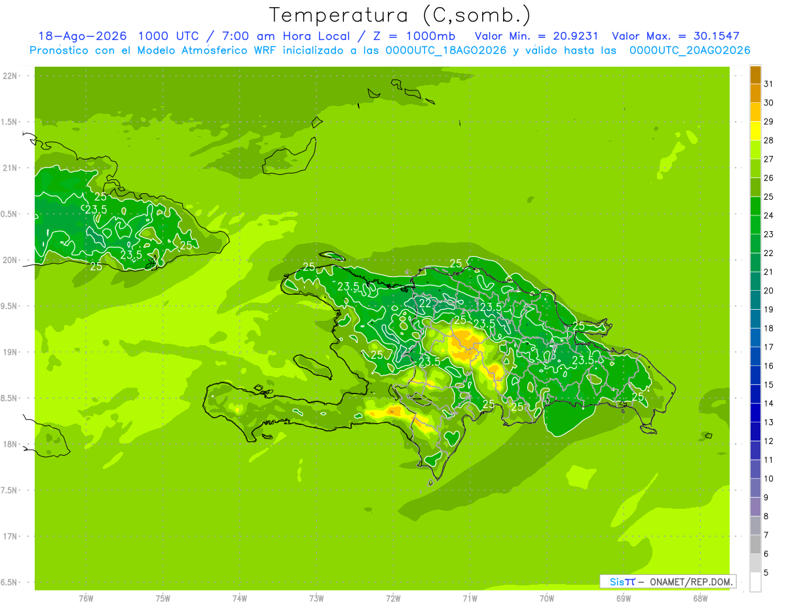Click the Valor Max. = 30.1547 text

click(675, 36)
